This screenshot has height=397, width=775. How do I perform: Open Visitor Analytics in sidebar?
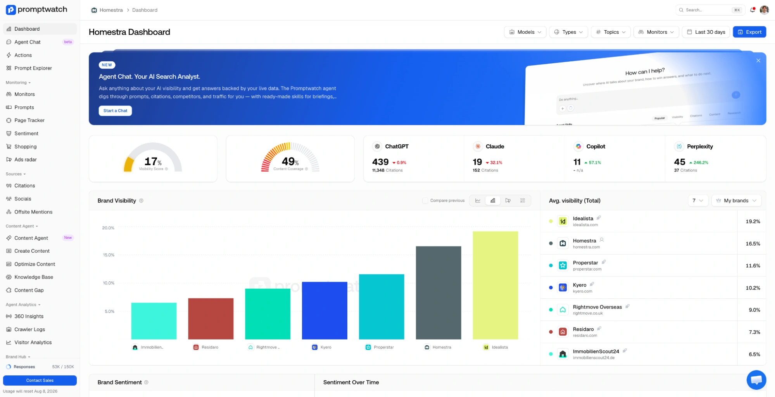click(40, 342)
